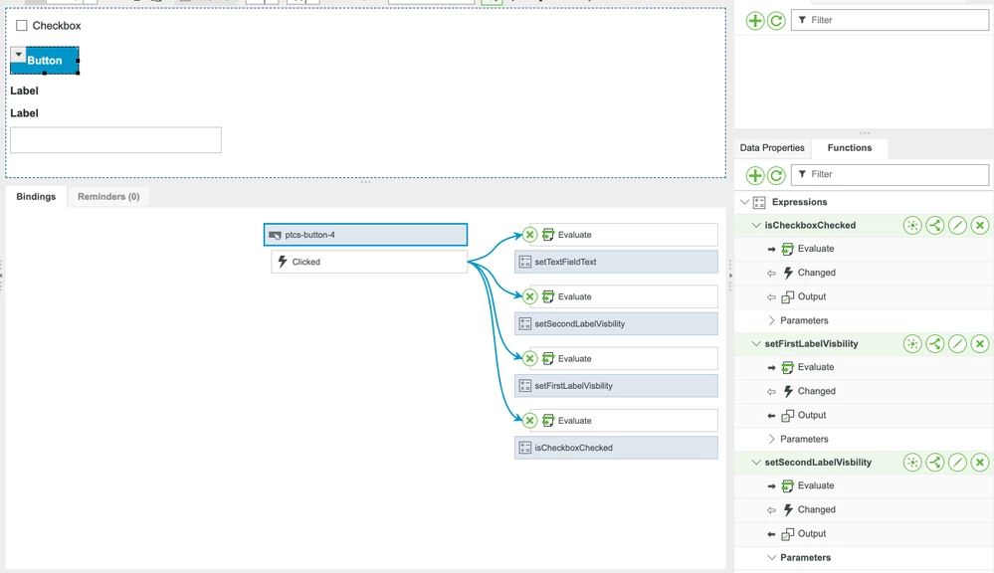Select Evaluate row above isCheckboxChecked binding
The image size is (994, 573).
coord(624,420)
